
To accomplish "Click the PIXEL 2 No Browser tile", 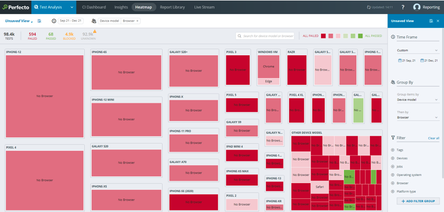I will click(242, 204).
